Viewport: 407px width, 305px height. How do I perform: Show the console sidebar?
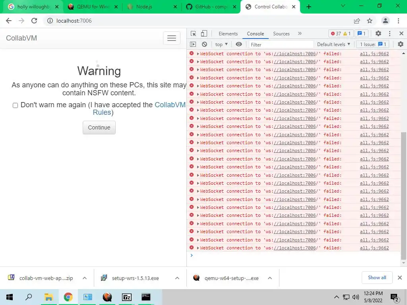(x=193, y=44)
